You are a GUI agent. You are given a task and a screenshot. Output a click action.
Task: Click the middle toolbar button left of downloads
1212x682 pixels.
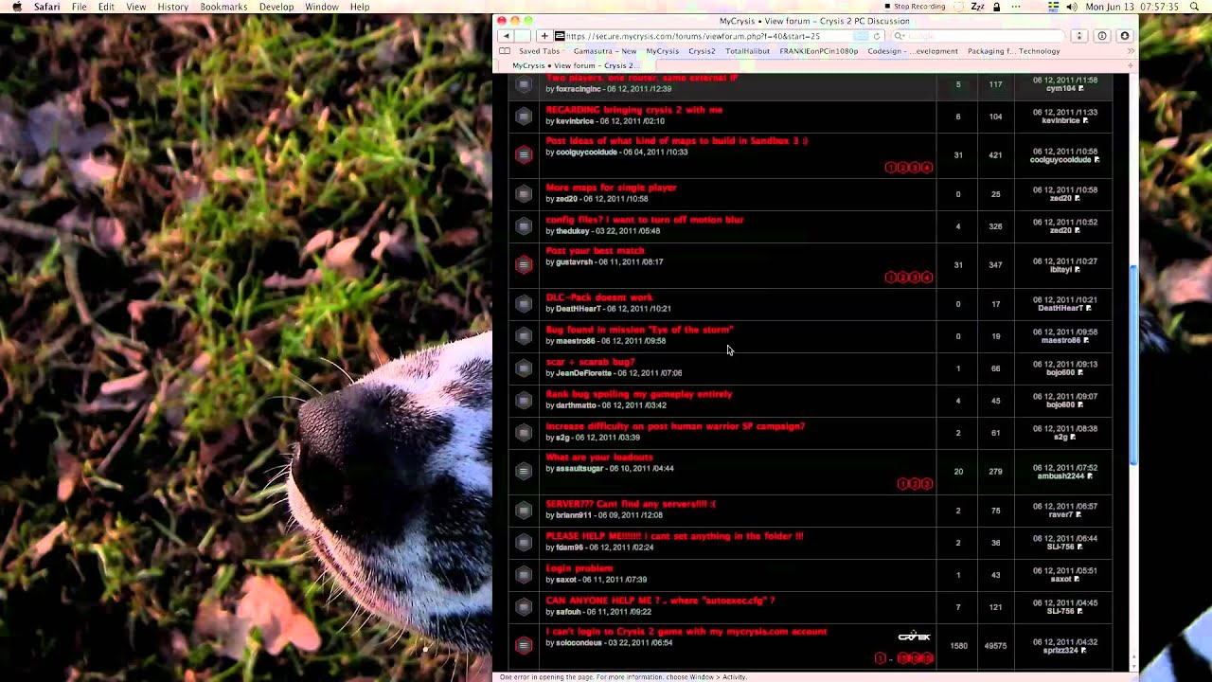pyautogui.click(x=1102, y=36)
